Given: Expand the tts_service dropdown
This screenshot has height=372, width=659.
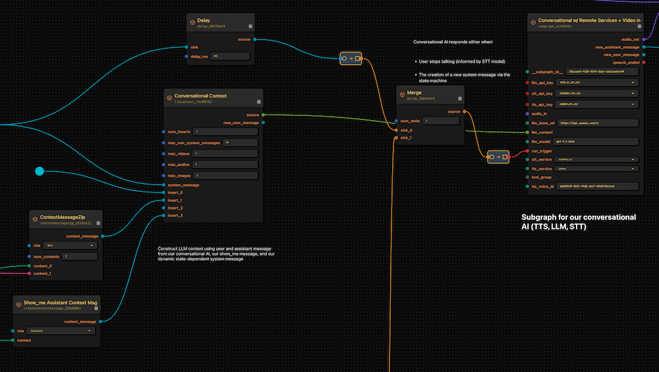Looking at the screenshot, I should (x=597, y=168).
